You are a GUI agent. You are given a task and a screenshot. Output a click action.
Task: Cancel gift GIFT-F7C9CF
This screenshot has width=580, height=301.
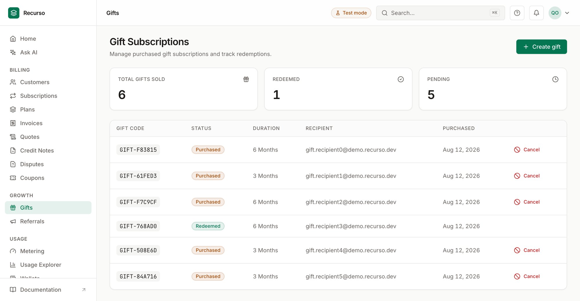(527, 202)
